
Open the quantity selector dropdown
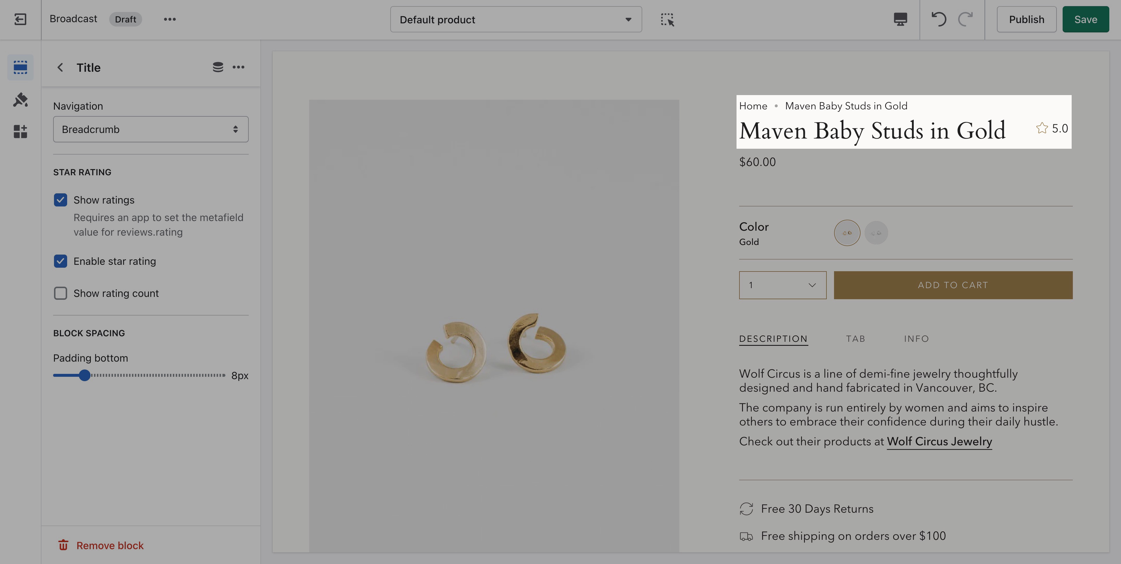point(782,285)
